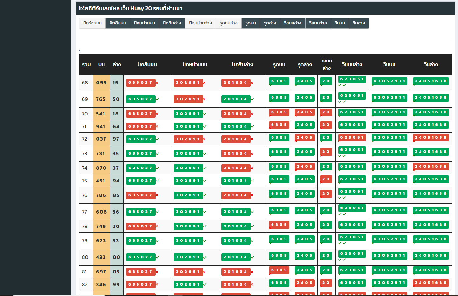Click bottom number 00 in round 80
458x296 pixels.
117,257
